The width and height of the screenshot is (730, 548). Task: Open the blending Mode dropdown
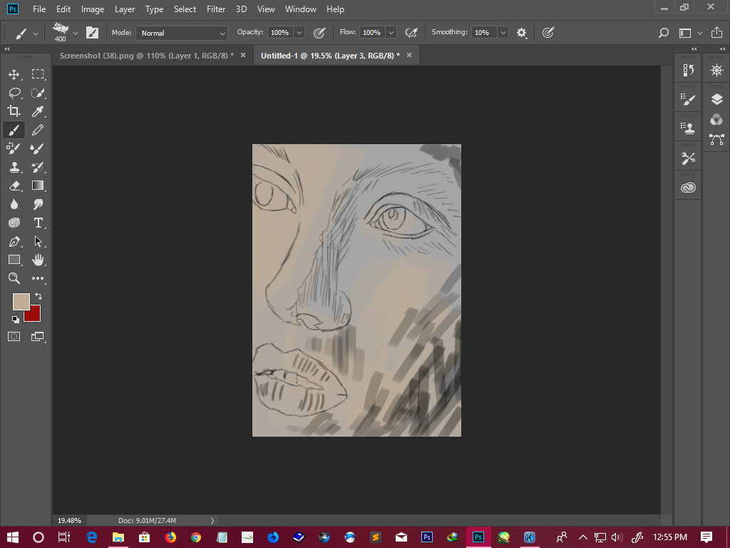coord(182,33)
